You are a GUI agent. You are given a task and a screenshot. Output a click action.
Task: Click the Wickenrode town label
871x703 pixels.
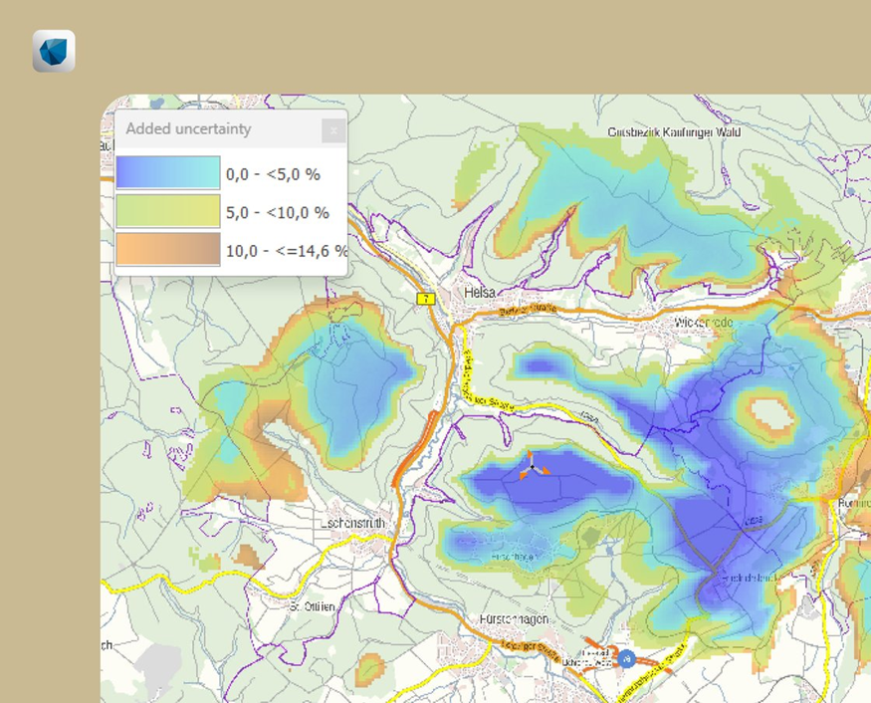coord(703,323)
